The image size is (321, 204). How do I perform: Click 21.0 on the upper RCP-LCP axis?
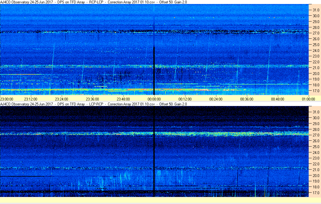(x=316, y=68)
